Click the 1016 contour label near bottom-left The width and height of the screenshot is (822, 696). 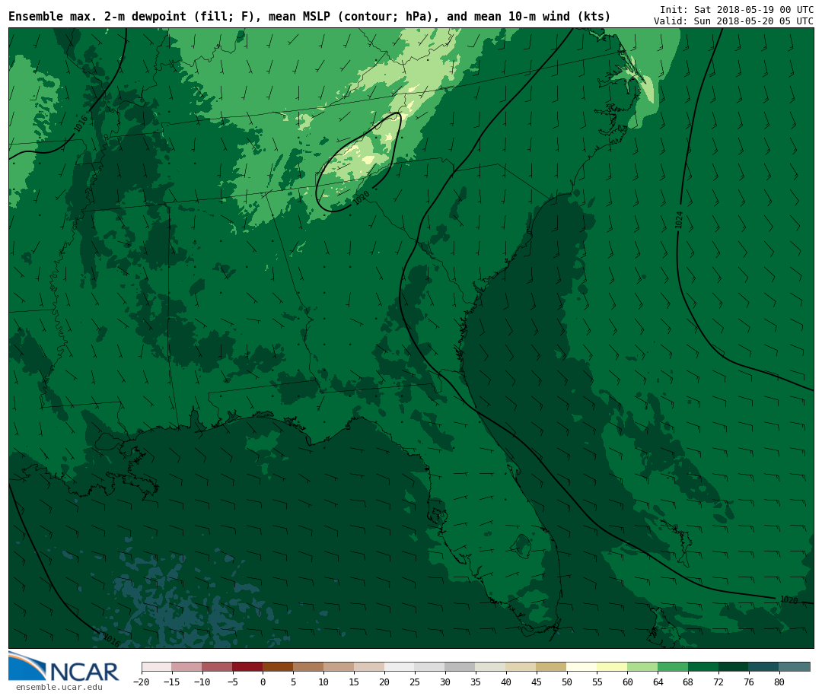click(111, 640)
